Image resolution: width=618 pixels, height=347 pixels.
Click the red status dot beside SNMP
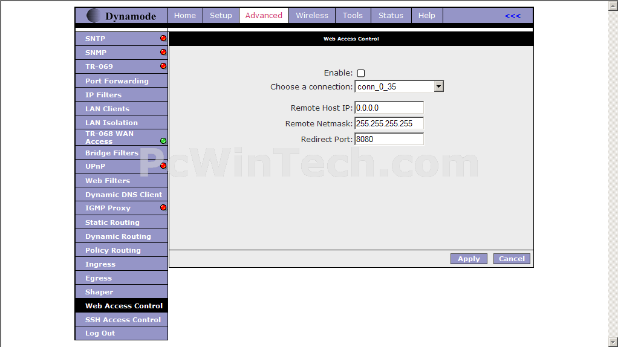[163, 52]
